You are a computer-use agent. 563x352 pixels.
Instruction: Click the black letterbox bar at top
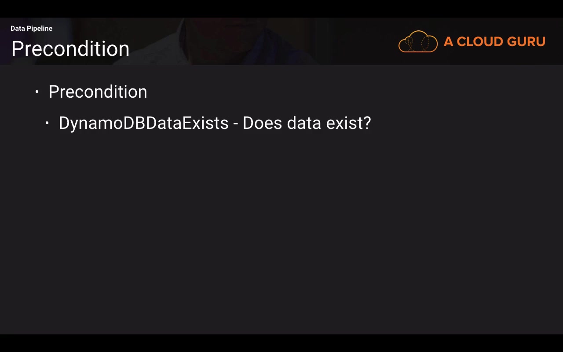coord(281,8)
